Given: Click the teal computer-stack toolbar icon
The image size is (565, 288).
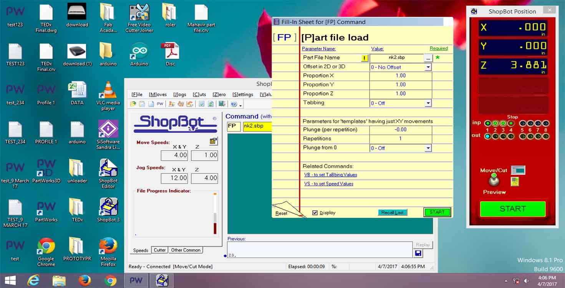Looking at the screenshot, I should (222, 104).
